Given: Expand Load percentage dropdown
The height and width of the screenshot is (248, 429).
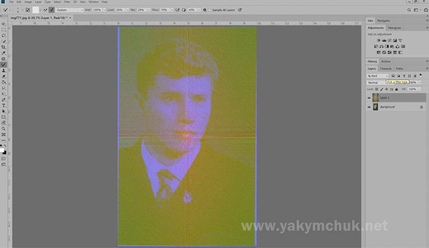Looking at the screenshot, I should 127,10.
